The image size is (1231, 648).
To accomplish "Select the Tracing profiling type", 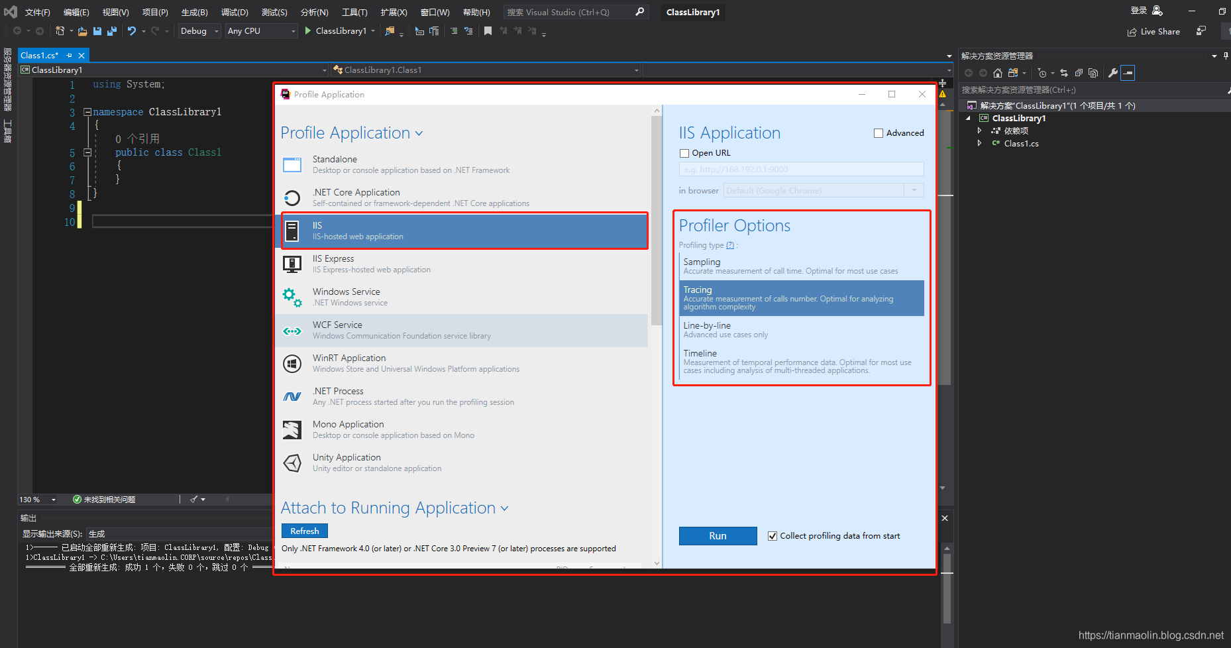I will tap(801, 298).
